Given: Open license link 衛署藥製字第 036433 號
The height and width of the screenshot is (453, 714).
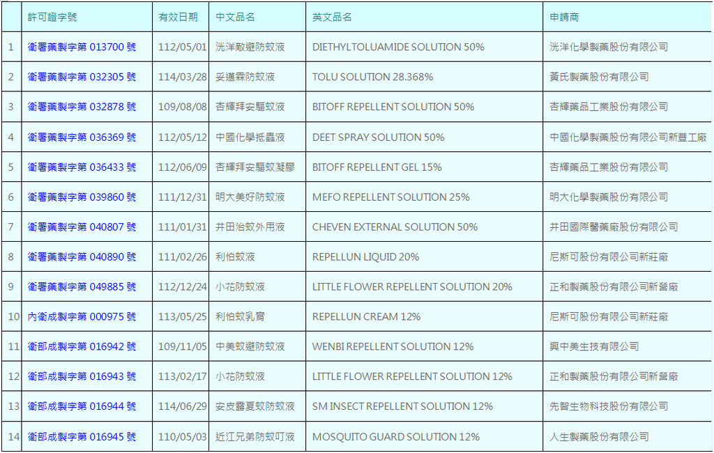Looking at the screenshot, I should pyautogui.click(x=82, y=167).
